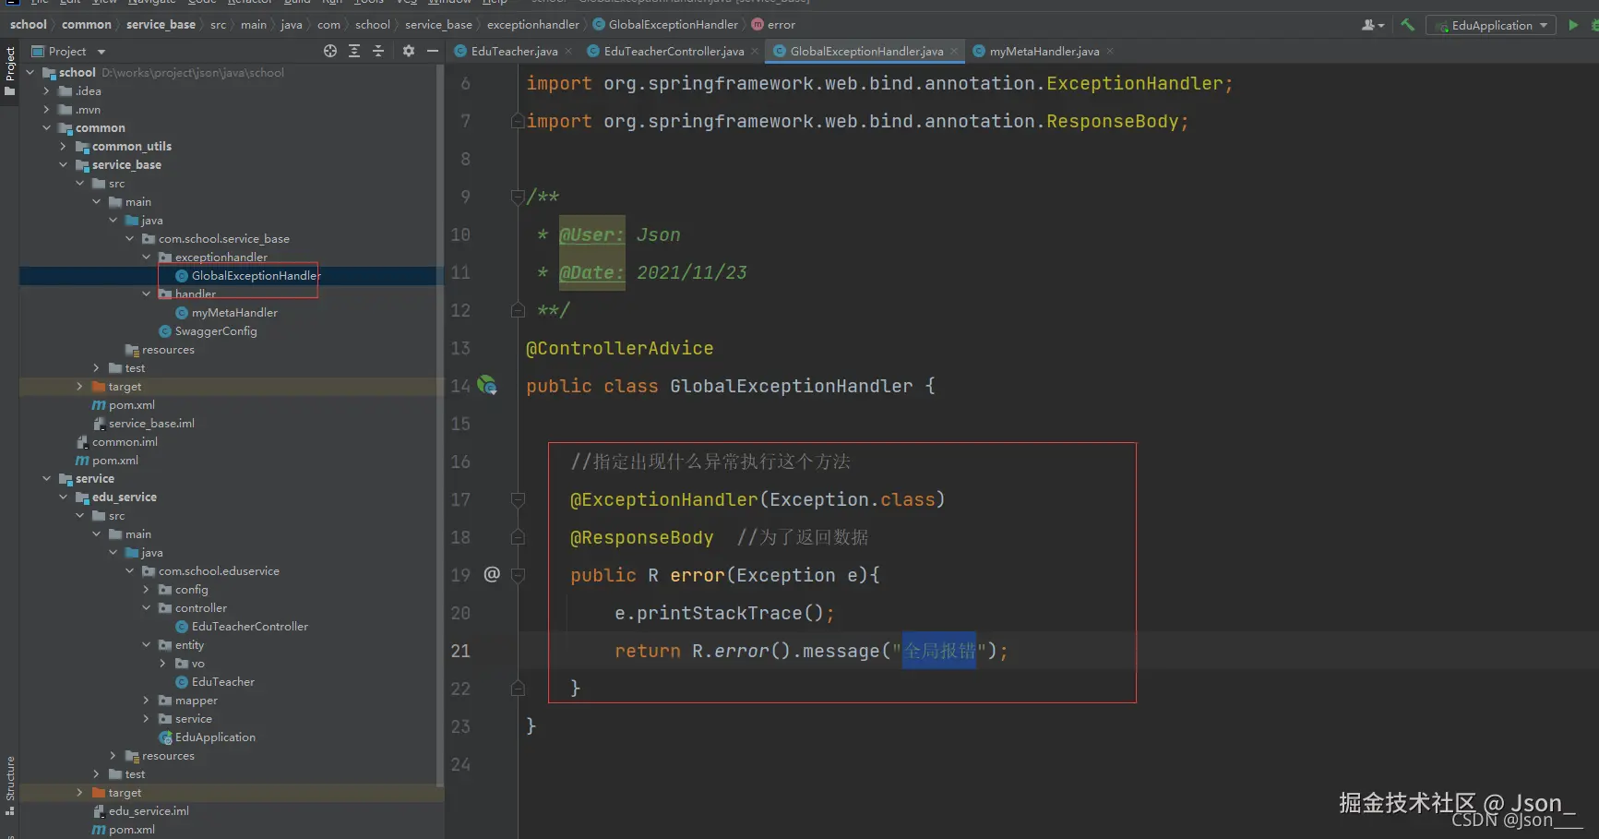Screen dimensions: 1599x839
Task: Click the locate opened file target icon
Action: coord(330,52)
